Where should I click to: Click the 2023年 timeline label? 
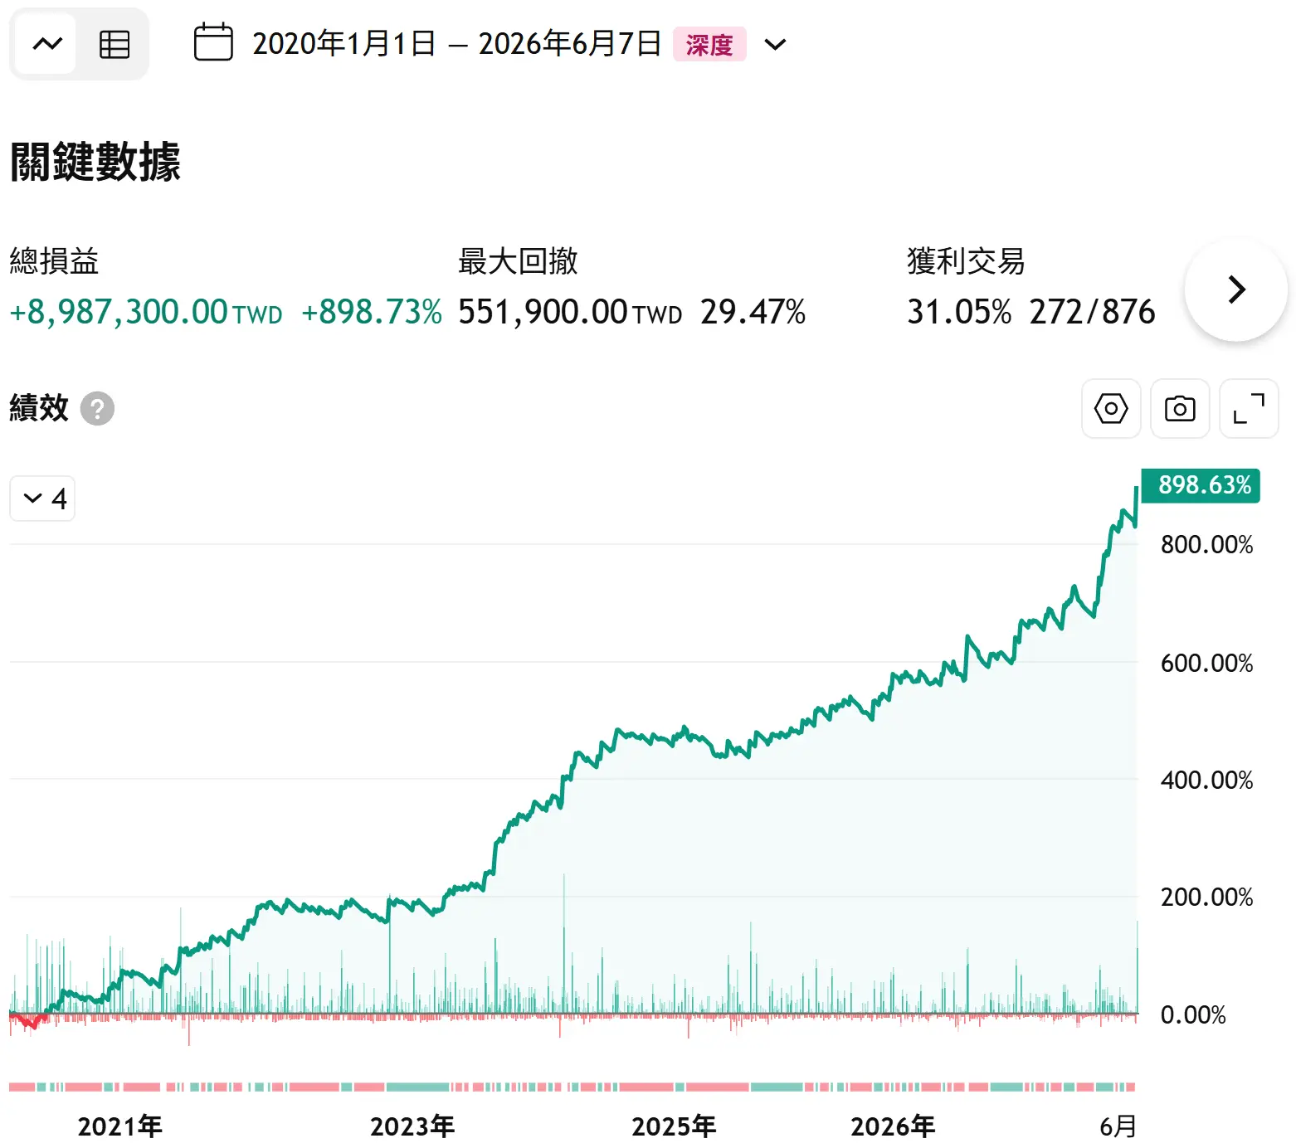coord(412,1126)
